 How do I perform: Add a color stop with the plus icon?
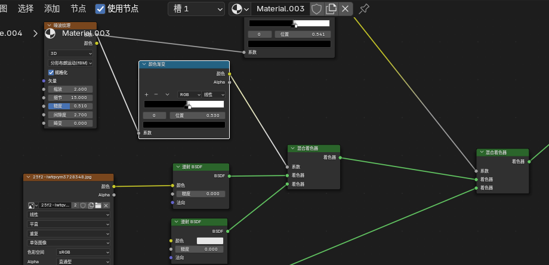click(146, 94)
